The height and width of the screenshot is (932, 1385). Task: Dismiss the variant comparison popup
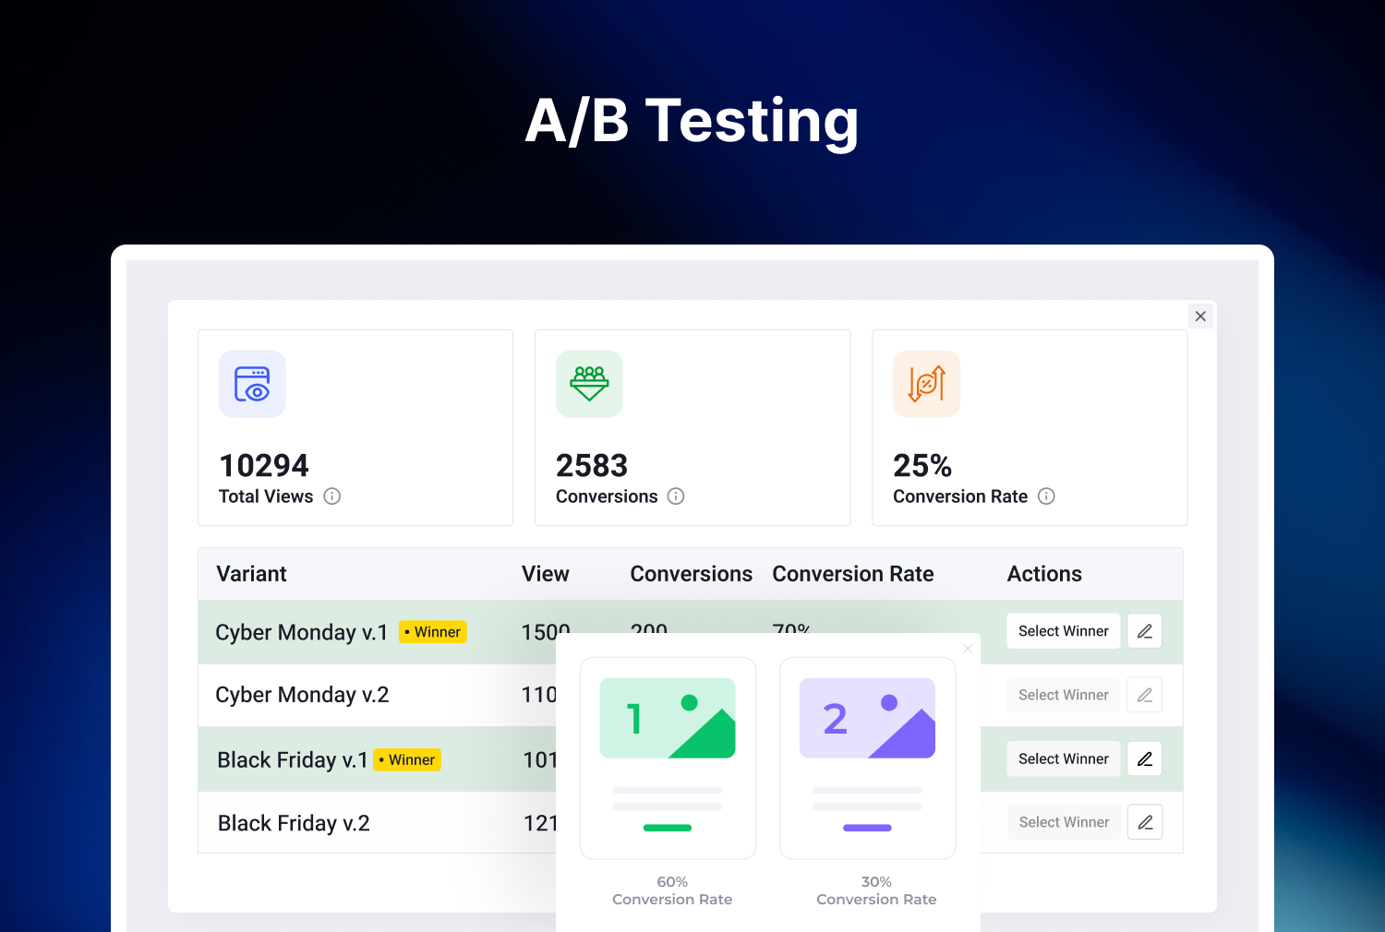point(968,649)
